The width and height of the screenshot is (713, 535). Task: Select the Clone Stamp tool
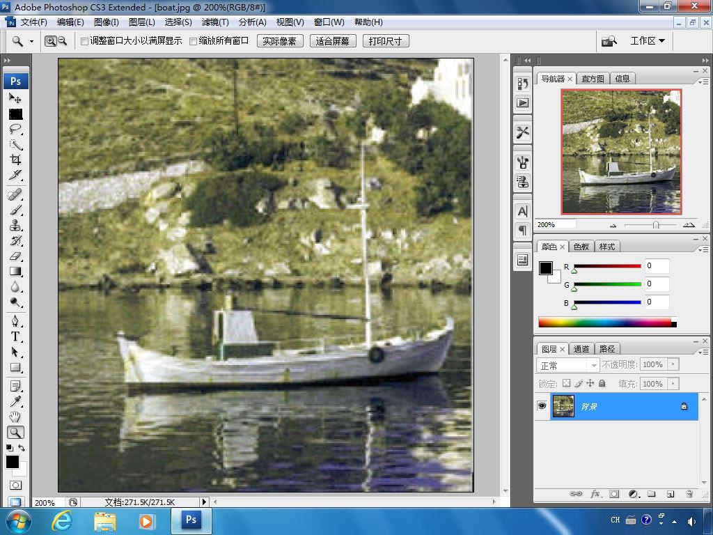[x=15, y=226]
